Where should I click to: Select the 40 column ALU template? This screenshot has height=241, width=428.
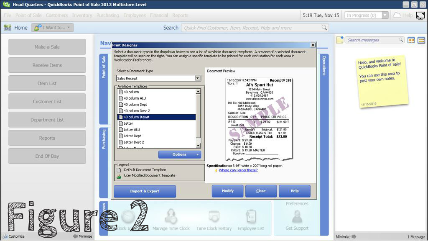click(x=156, y=98)
